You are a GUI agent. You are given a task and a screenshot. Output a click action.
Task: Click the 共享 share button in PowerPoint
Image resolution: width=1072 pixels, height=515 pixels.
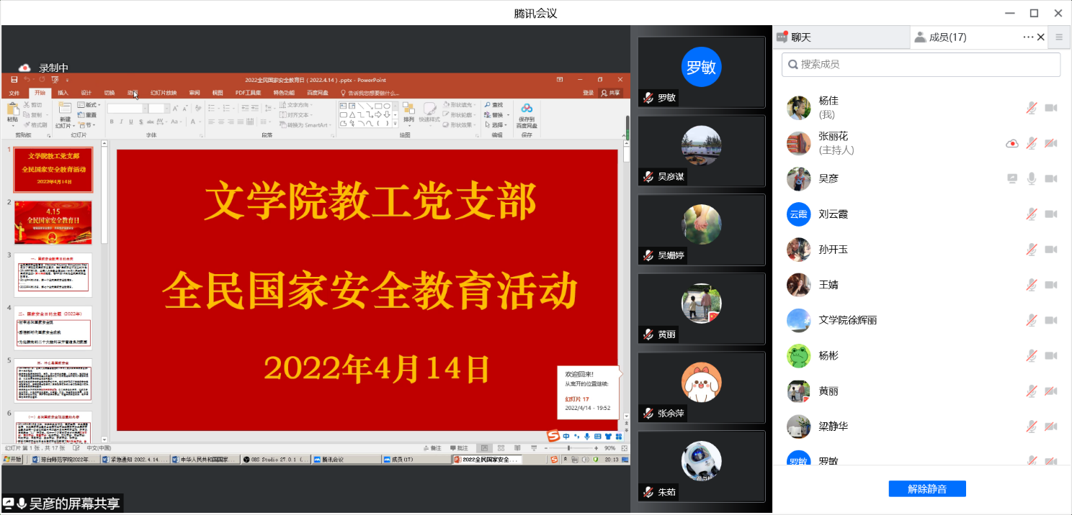pyautogui.click(x=611, y=93)
